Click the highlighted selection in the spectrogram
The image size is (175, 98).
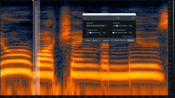tap(36, 48)
